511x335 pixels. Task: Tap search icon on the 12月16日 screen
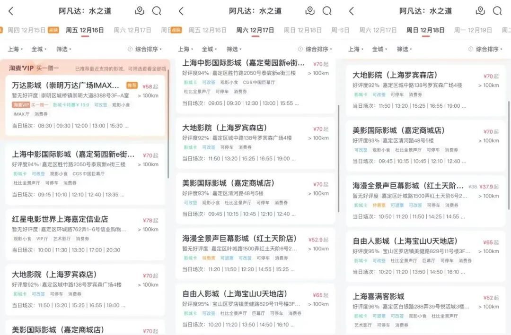pos(157,11)
